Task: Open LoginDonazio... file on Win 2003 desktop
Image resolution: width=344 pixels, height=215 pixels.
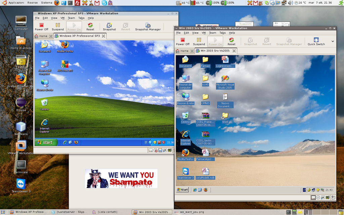Action: point(225,61)
